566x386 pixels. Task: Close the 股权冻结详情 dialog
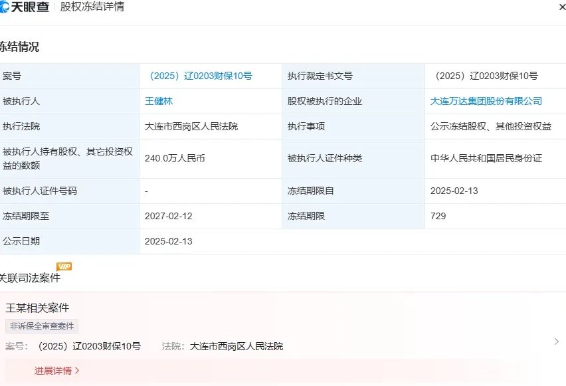click(563, 7)
